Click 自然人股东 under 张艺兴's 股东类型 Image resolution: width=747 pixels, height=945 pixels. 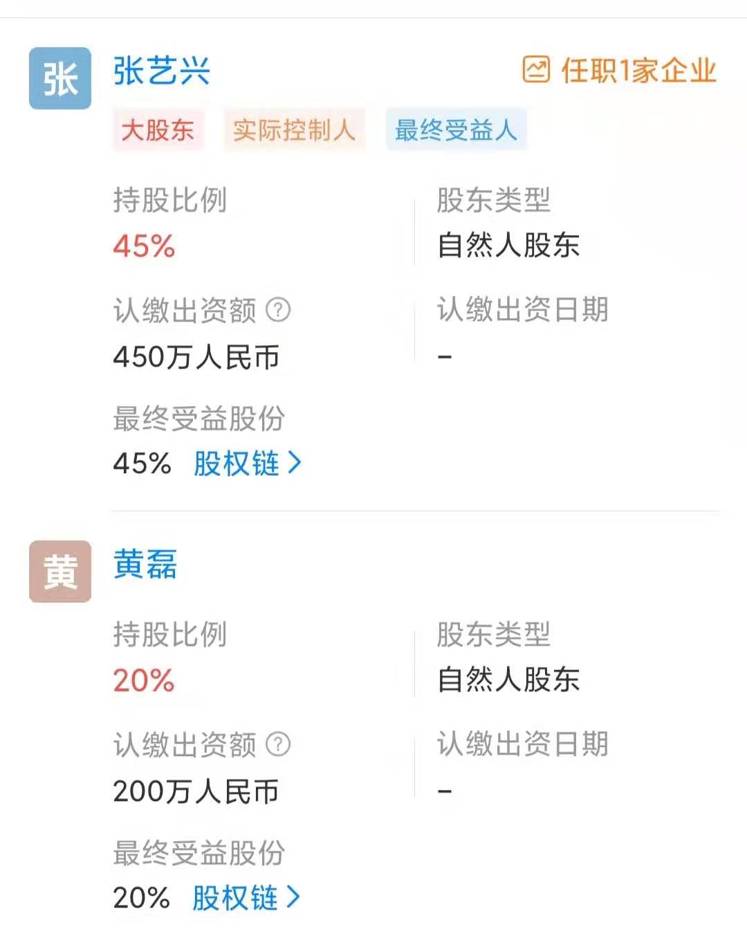[508, 246]
